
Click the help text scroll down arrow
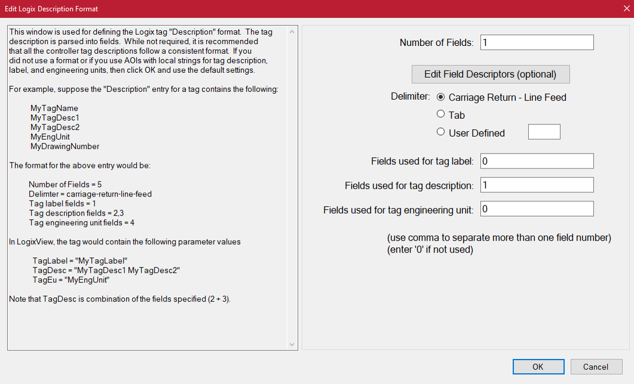tap(292, 345)
